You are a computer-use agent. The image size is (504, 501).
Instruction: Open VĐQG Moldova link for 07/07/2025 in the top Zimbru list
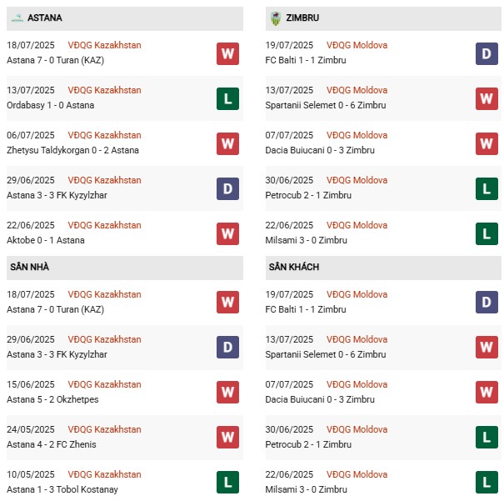tap(357, 135)
